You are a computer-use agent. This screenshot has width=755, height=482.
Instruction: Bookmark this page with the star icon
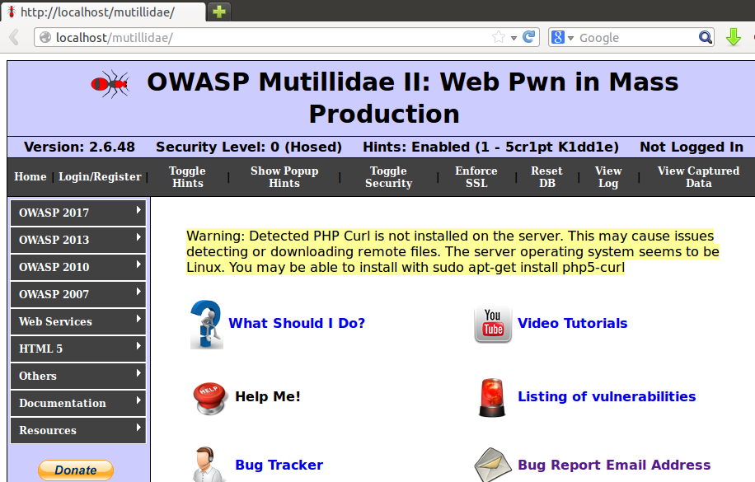pyautogui.click(x=499, y=37)
